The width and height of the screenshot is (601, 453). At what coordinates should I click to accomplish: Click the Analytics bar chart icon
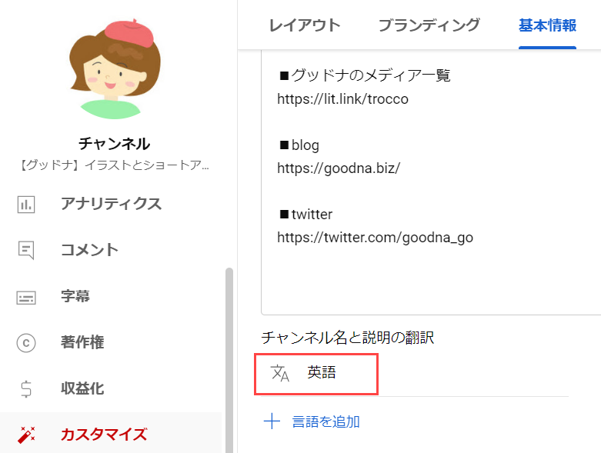pos(26,205)
